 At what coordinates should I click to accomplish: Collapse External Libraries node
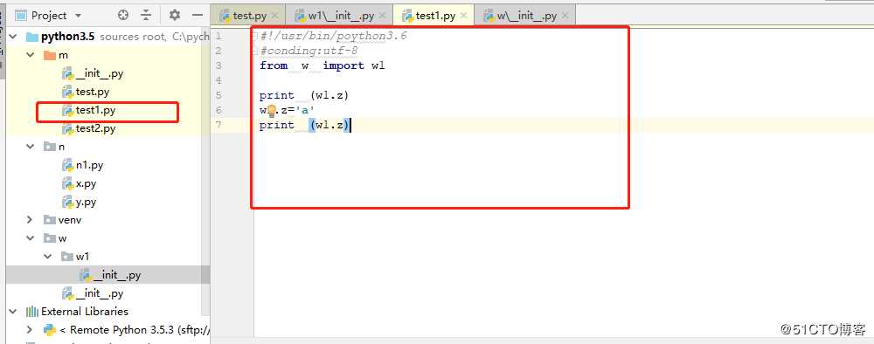coord(13,311)
